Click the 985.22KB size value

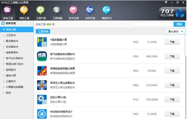pos(152,56)
